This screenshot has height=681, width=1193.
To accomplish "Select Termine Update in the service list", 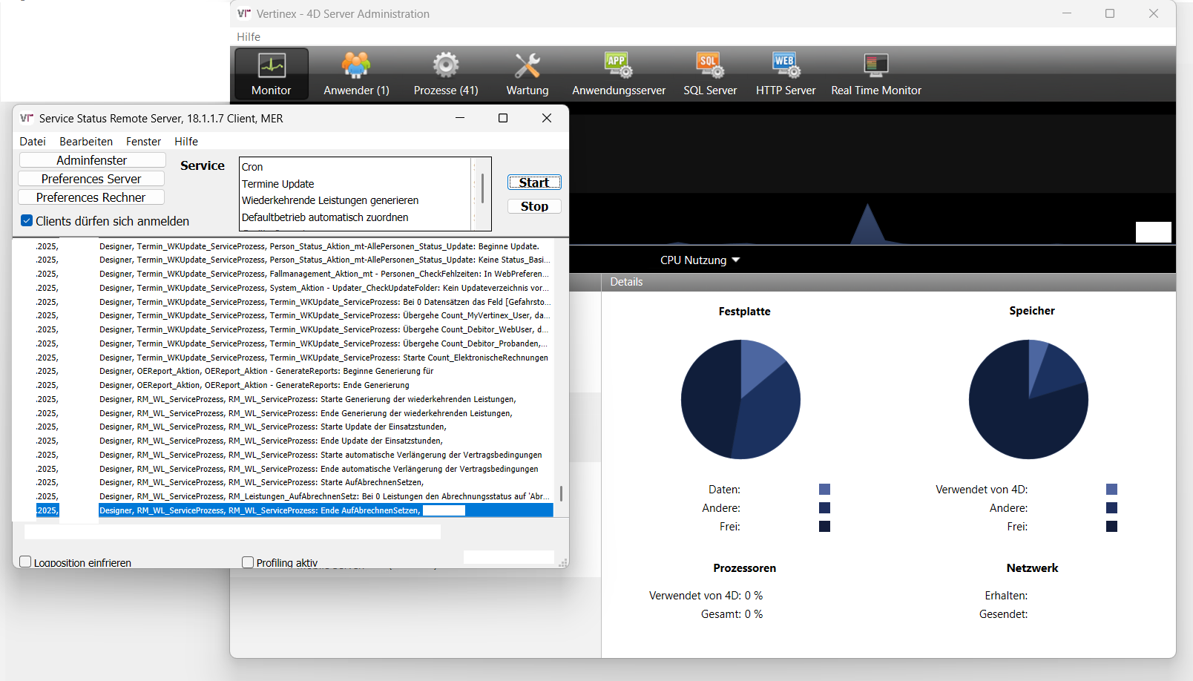I will [x=278, y=184].
